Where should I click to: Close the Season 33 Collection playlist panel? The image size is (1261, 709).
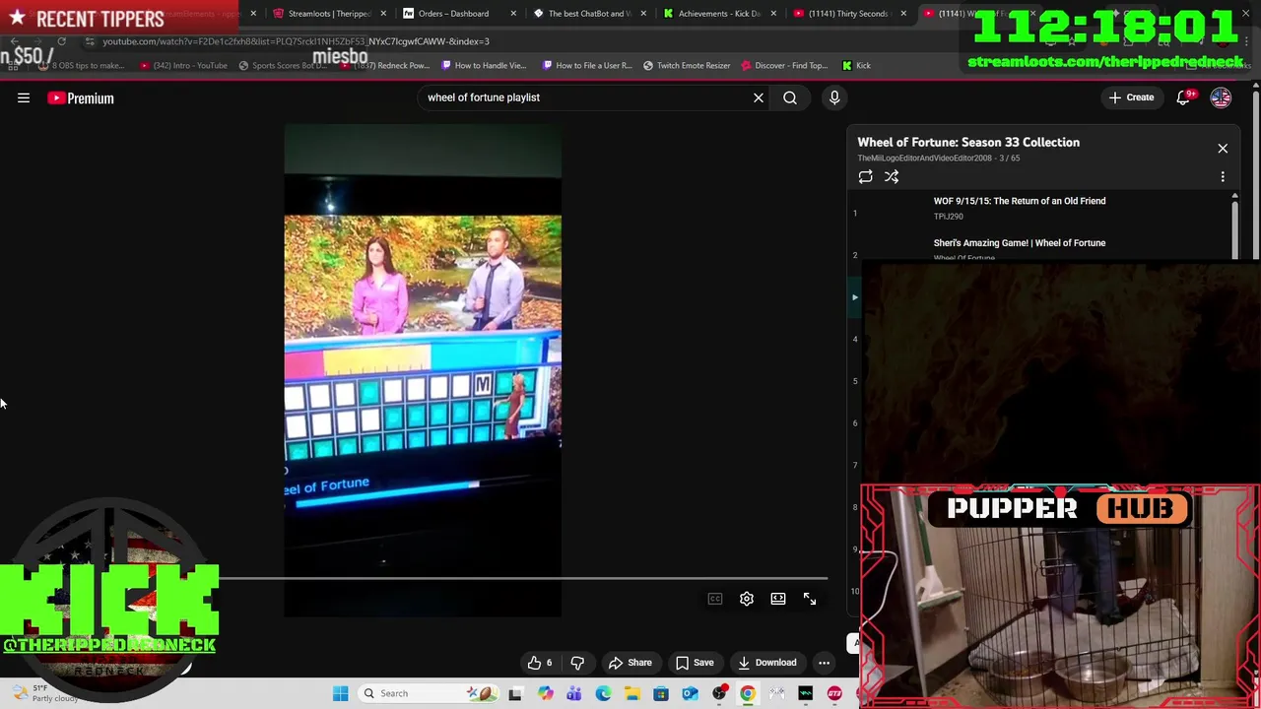(1223, 148)
